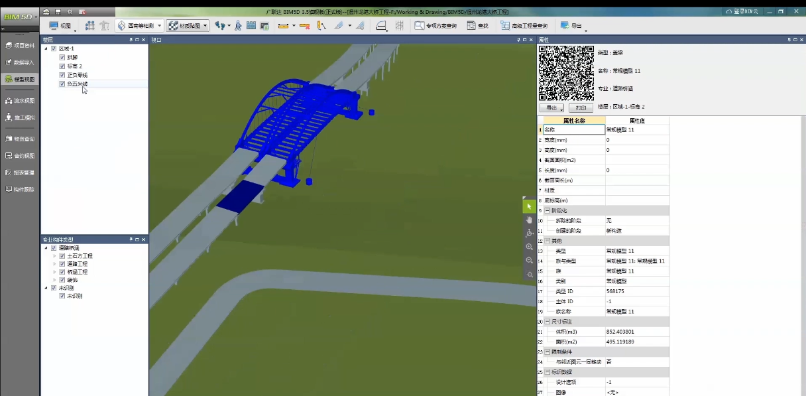806x396 pixels.
Task: Open 构件跟踪 in the left sidebar
Action: click(x=20, y=189)
